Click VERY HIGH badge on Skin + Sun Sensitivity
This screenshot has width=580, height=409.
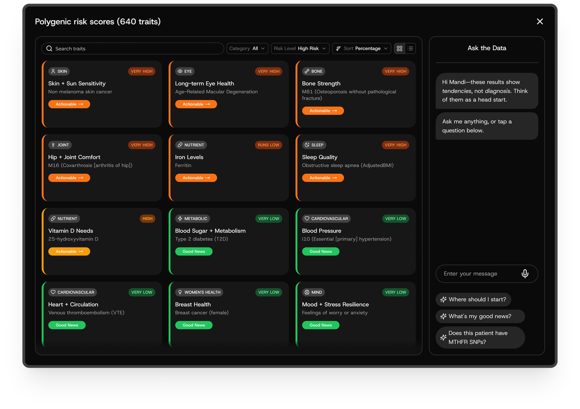(142, 71)
